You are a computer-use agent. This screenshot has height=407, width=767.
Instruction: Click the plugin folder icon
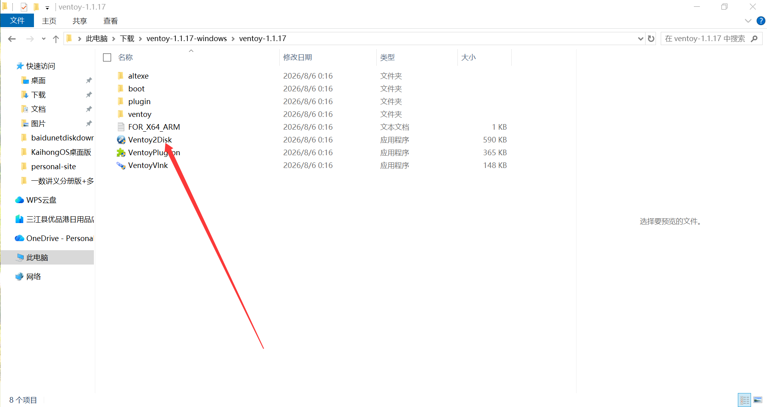pos(121,101)
